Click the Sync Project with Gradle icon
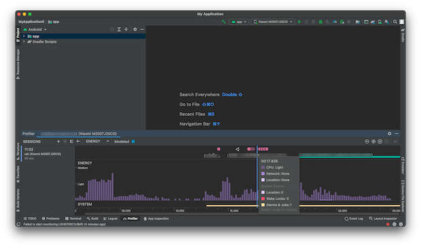The width and height of the screenshot is (421, 247). coord(373,22)
